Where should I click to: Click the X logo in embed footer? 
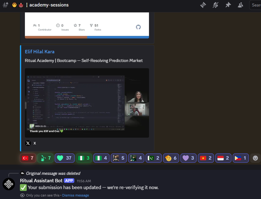28,143
